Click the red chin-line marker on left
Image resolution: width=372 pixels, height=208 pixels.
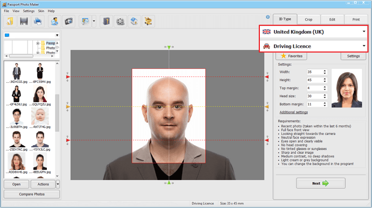68,140
